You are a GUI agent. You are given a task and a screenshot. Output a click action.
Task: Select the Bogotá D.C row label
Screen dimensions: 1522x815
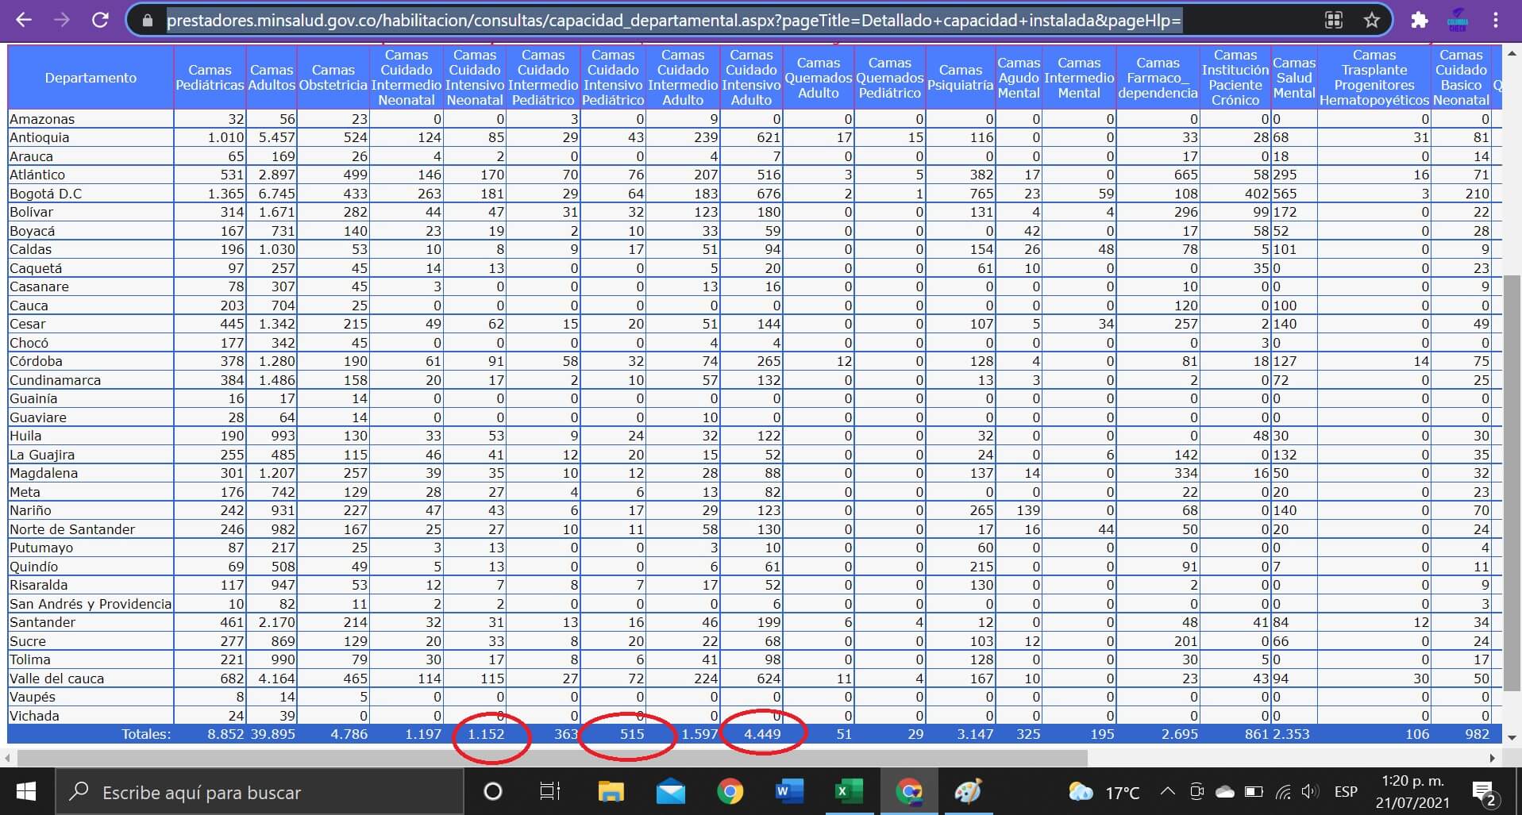click(x=46, y=194)
